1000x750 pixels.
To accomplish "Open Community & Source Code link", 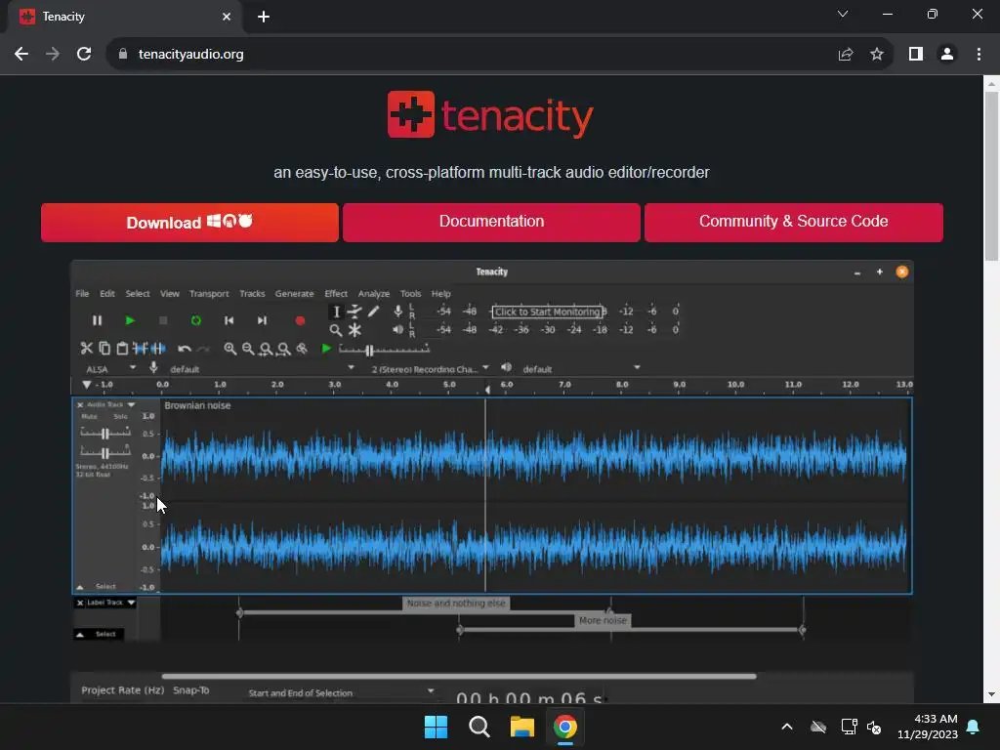I will click(793, 223).
